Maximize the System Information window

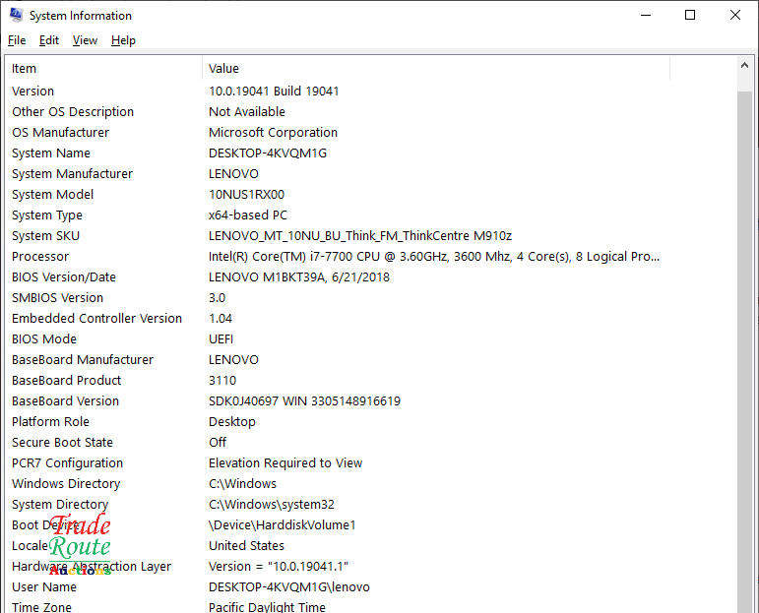click(690, 15)
